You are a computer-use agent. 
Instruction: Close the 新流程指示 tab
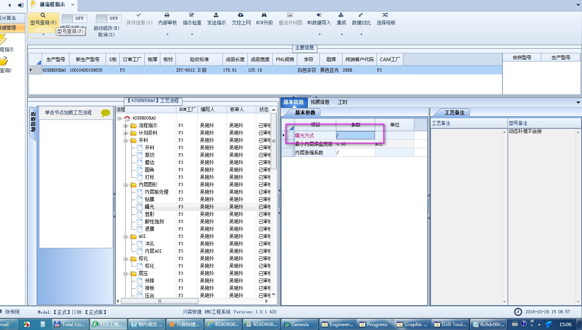click(73, 5)
